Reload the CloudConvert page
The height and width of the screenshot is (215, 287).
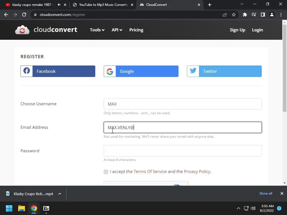(x=24, y=15)
